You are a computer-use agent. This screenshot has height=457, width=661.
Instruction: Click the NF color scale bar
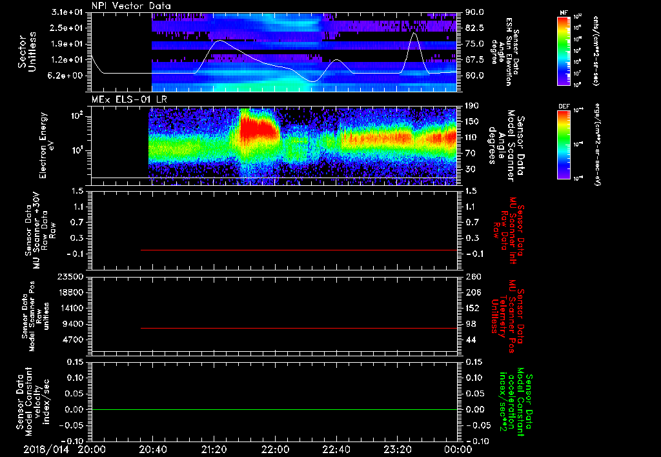(564, 51)
